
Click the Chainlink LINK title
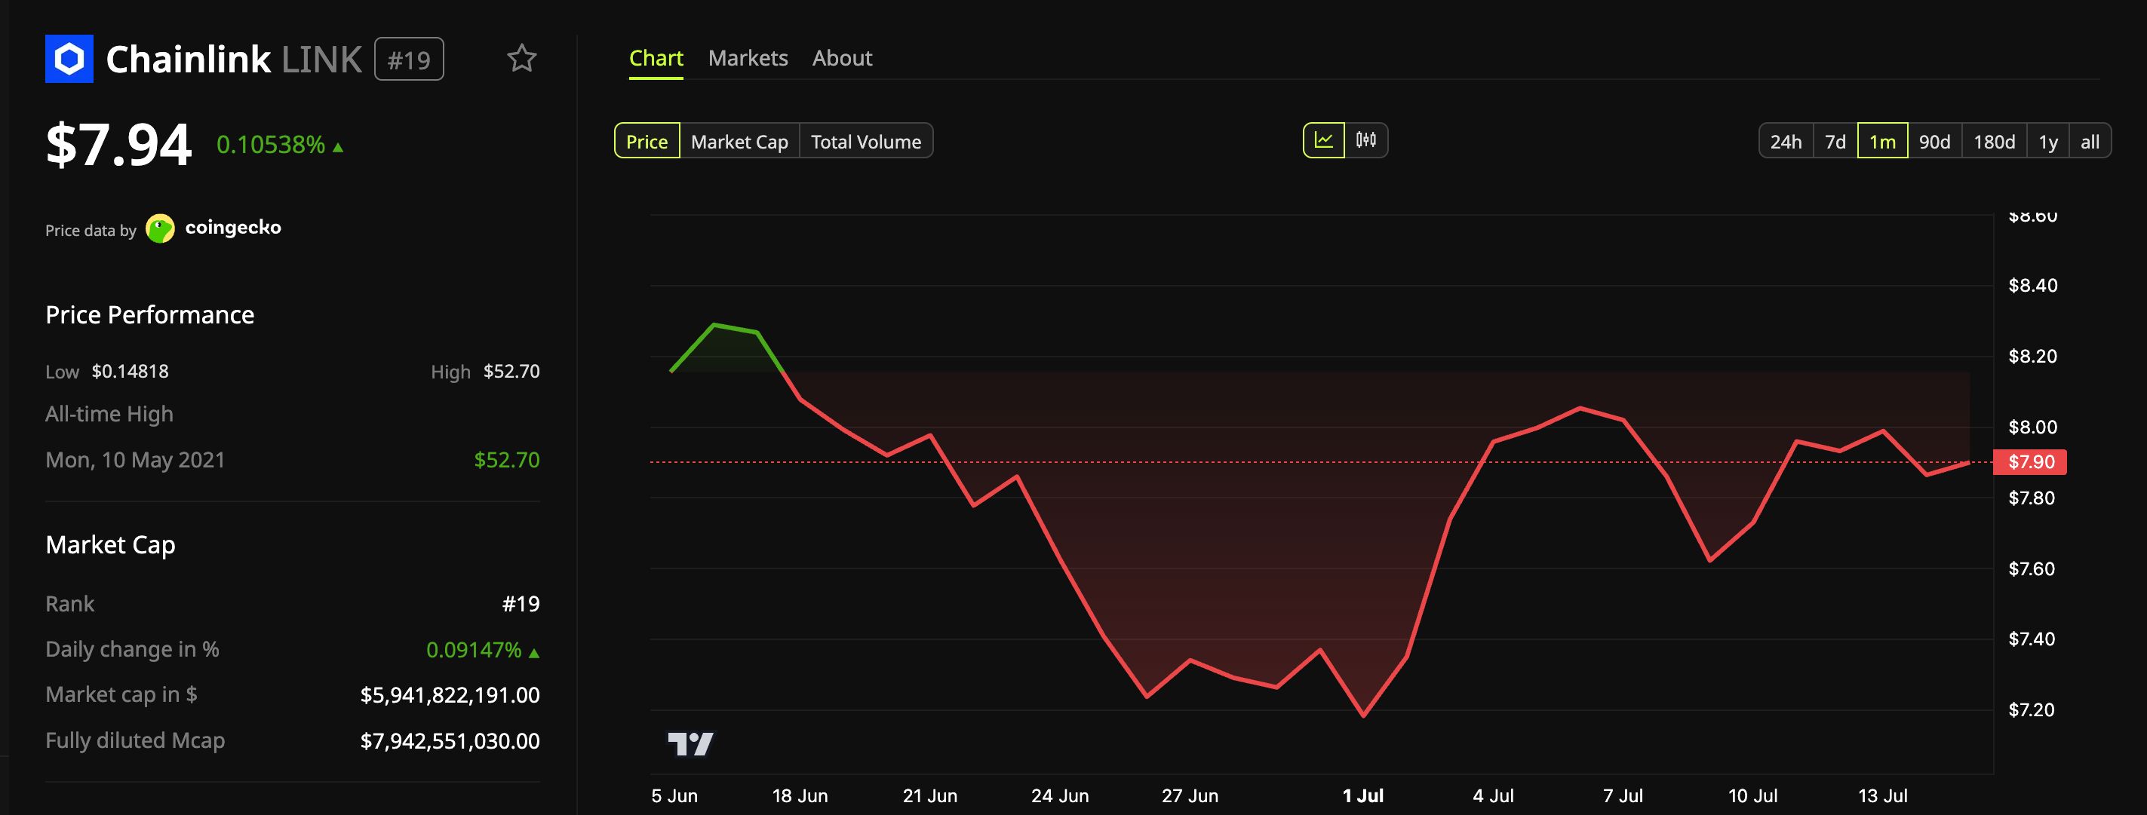234,60
